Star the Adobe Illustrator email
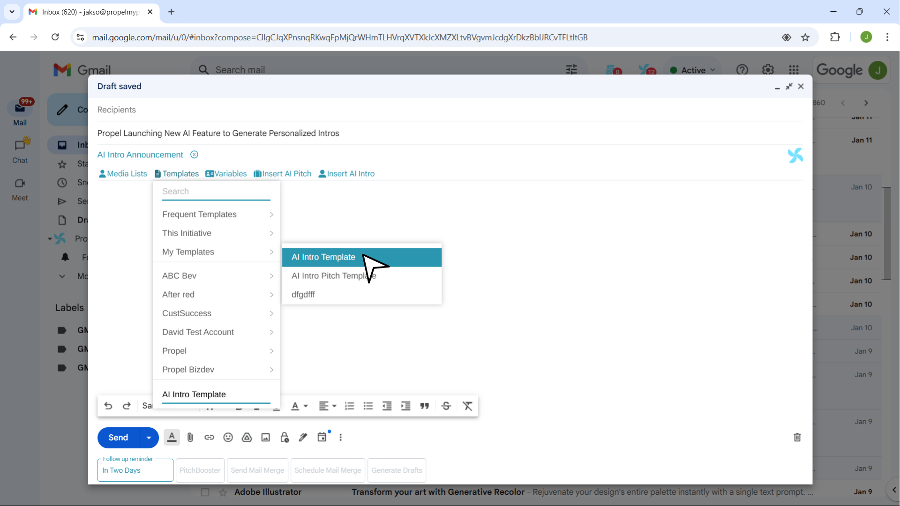Image resolution: width=900 pixels, height=506 pixels. [223, 492]
